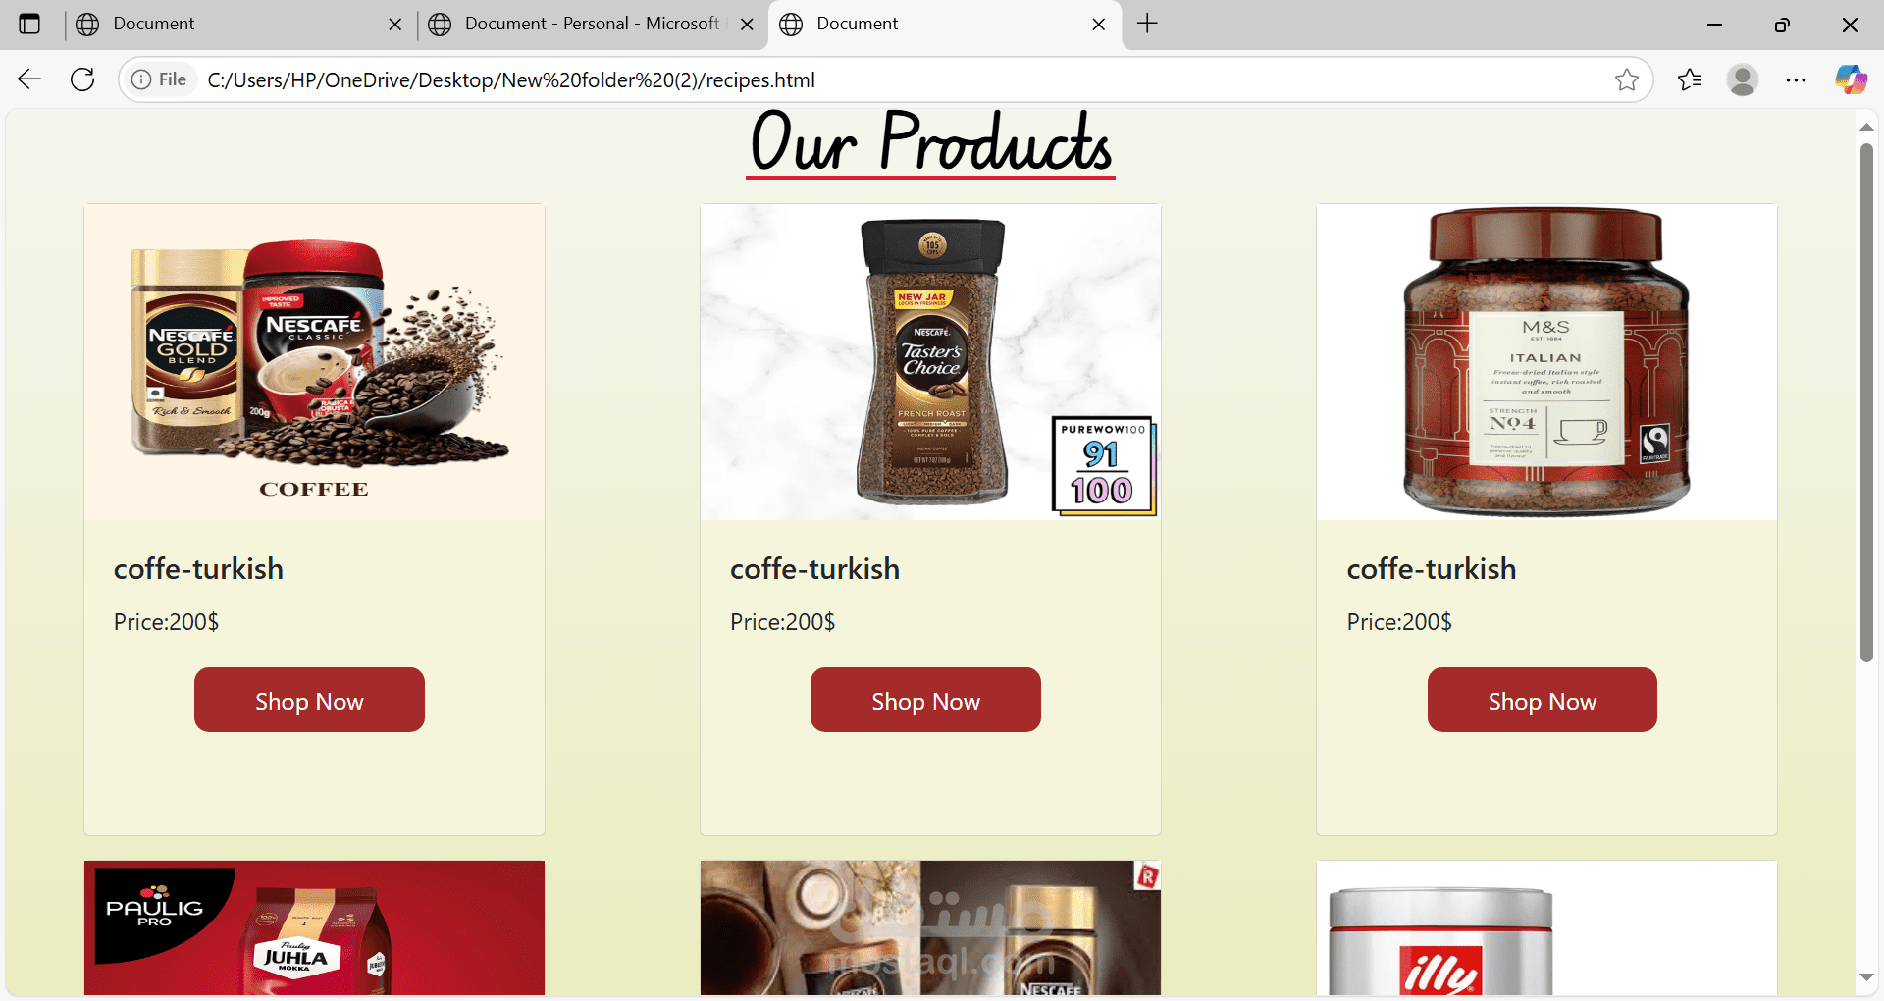The height and width of the screenshot is (1001, 1884).
Task: Click the browser back arrow
Action: tap(29, 79)
